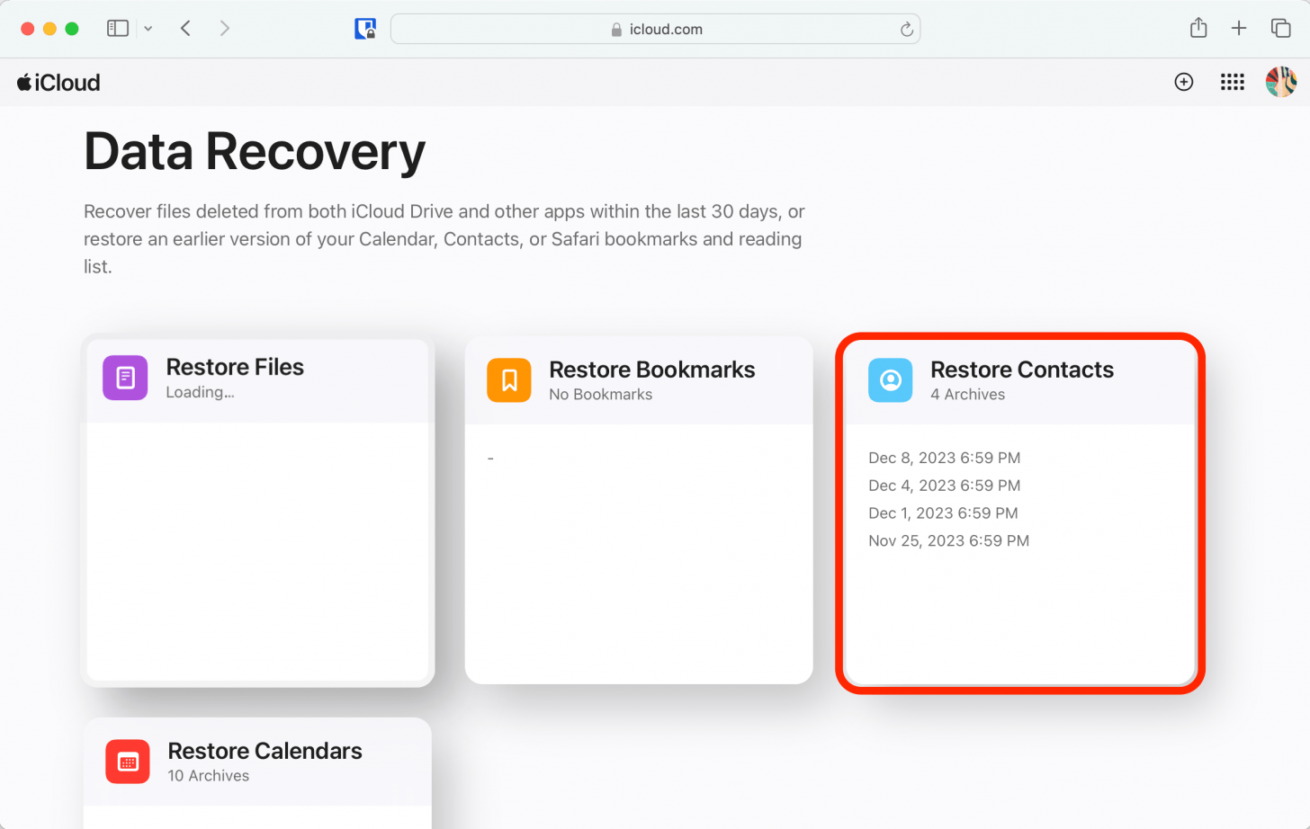Toggle the Safari sidebar
1310x829 pixels.
tap(118, 29)
